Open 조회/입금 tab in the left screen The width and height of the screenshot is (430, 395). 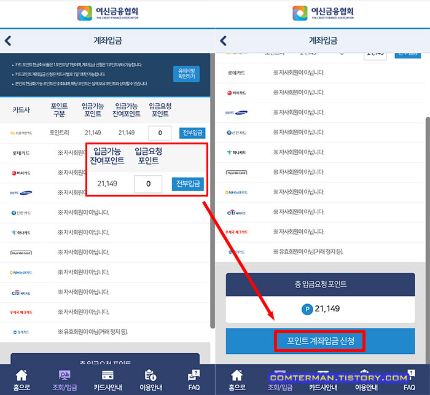(64, 380)
